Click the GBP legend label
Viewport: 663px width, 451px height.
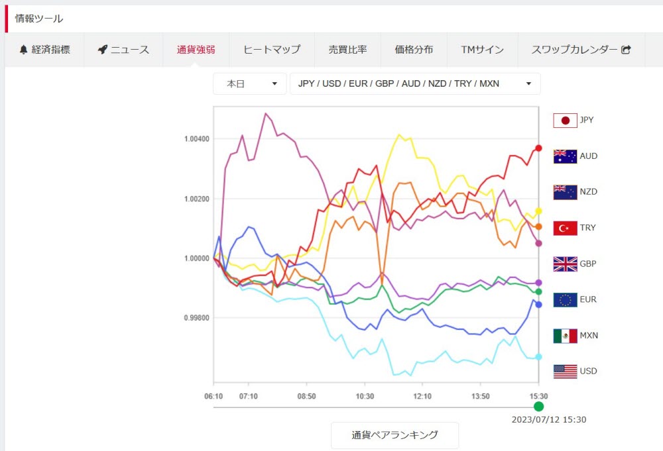click(588, 264)
